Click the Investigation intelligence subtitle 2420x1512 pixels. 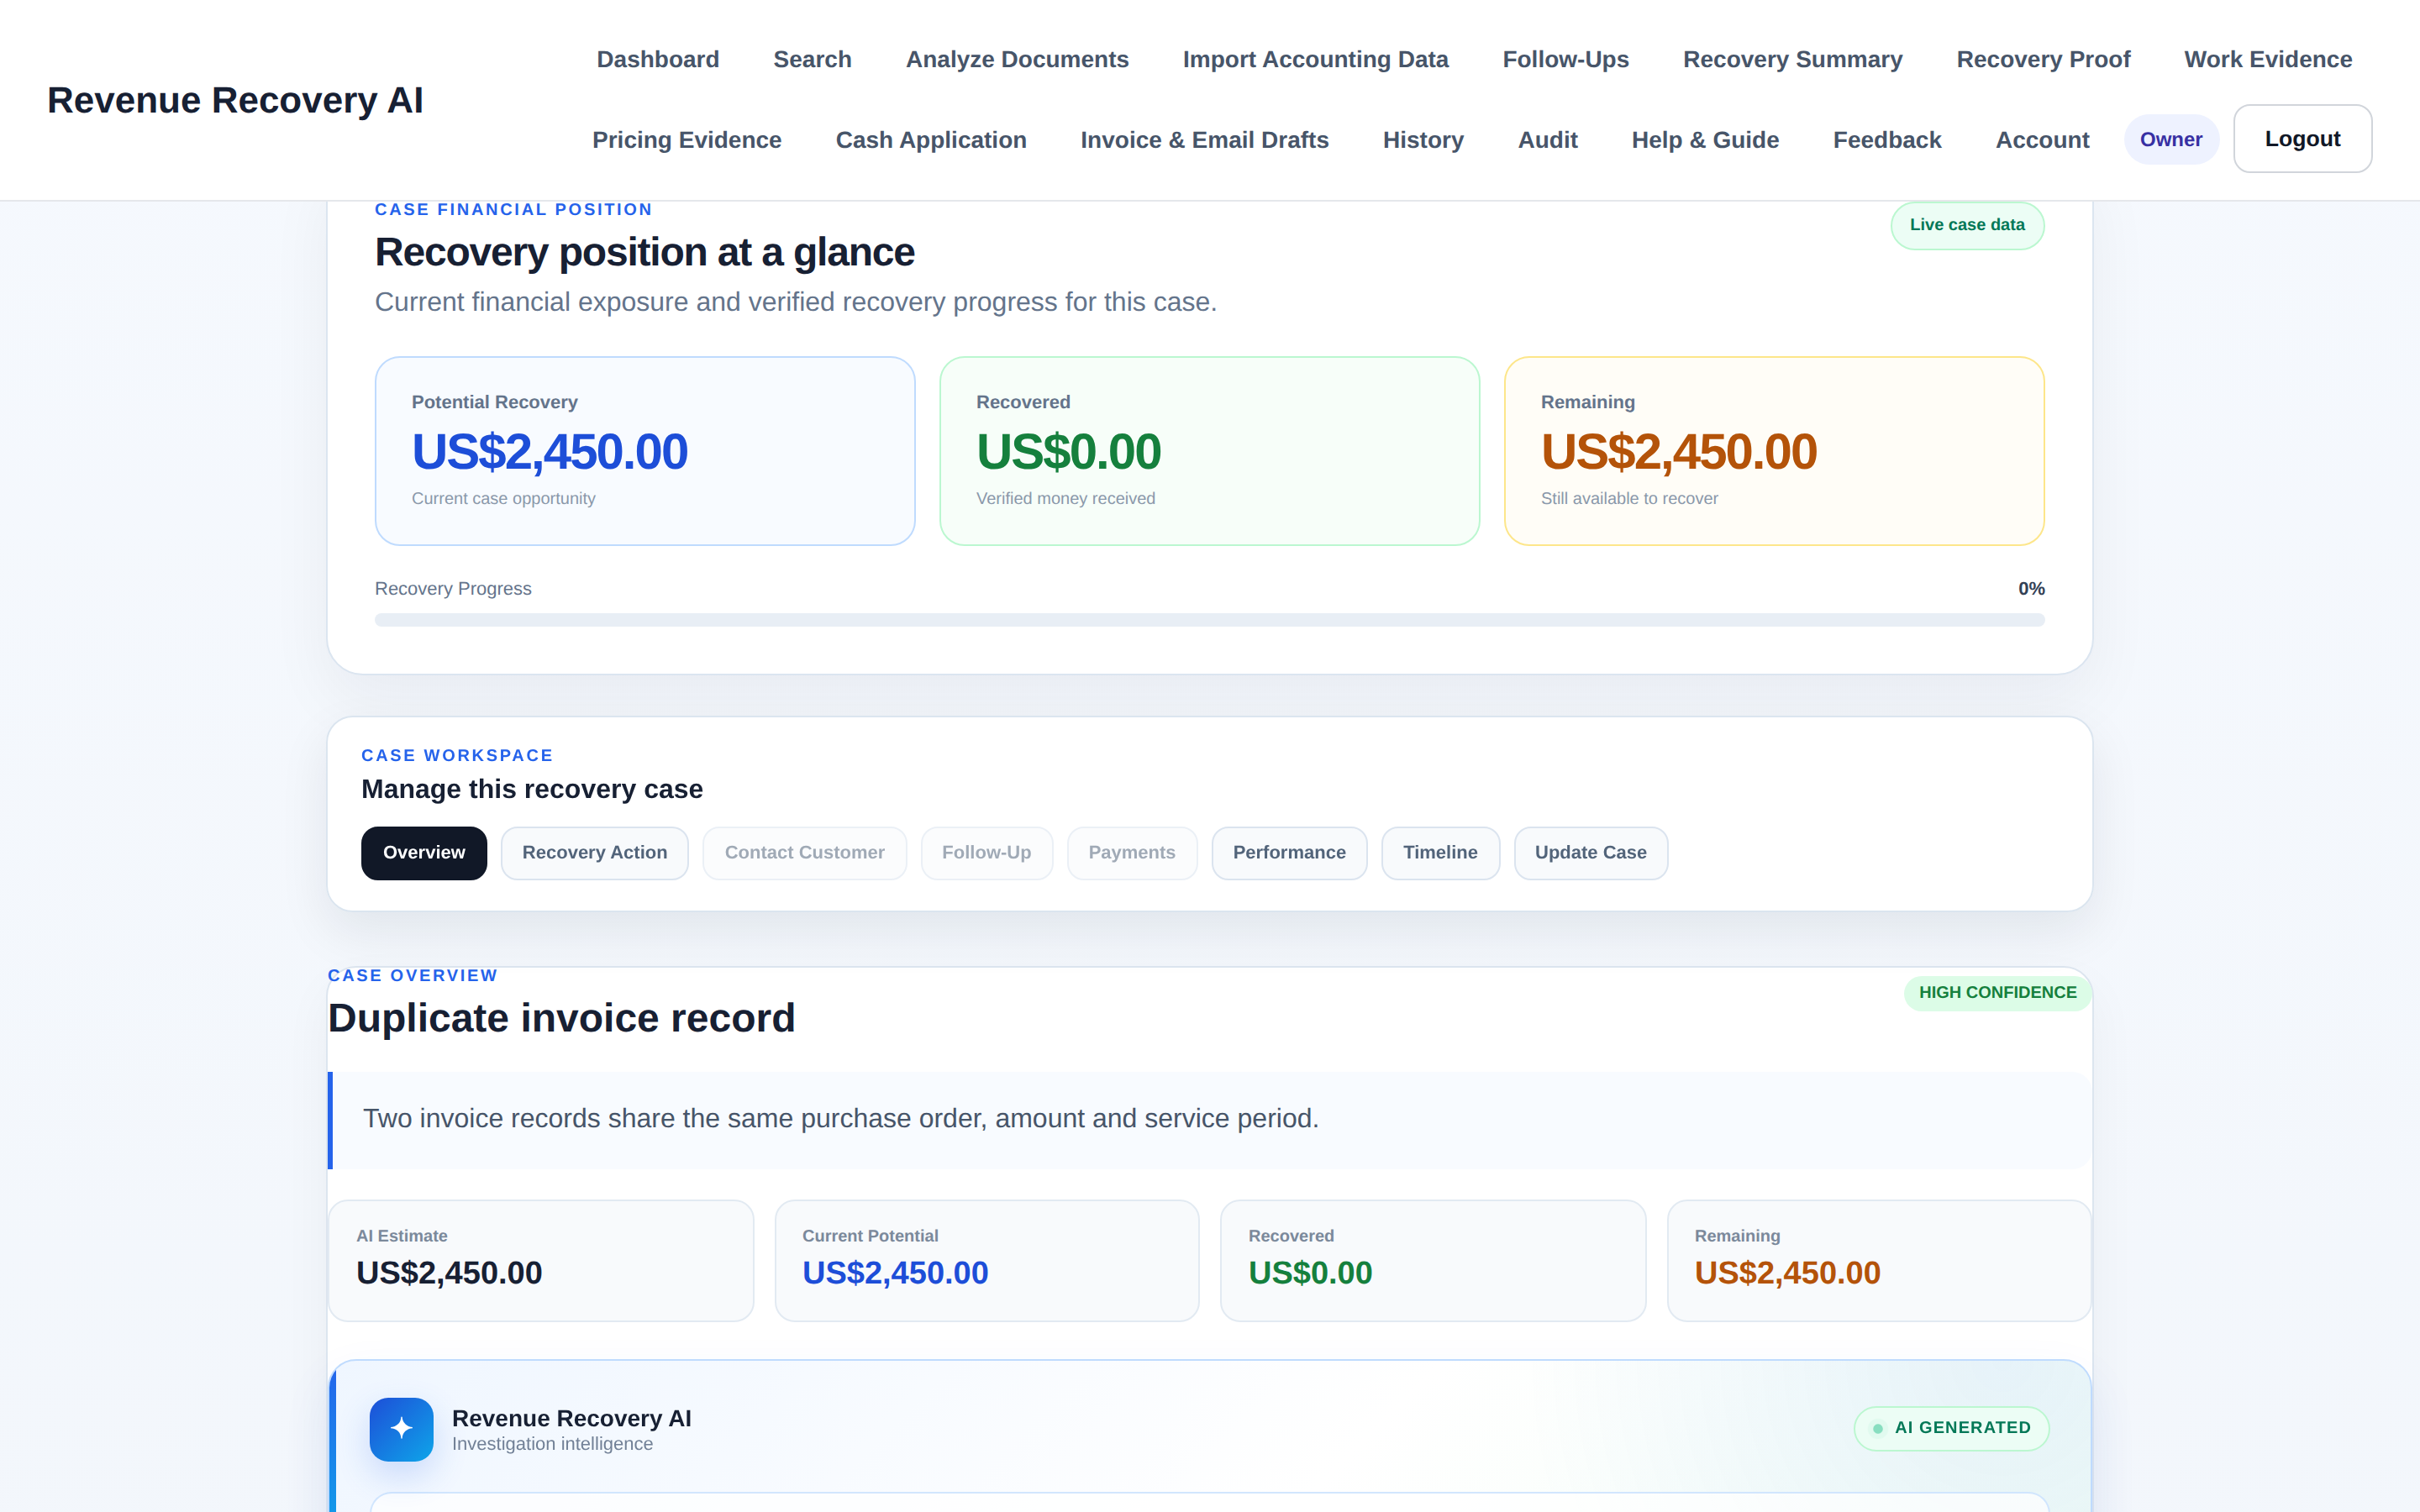(x=552, y=1444)
